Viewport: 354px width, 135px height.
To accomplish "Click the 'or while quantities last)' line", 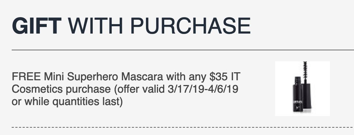I will 67,101.
